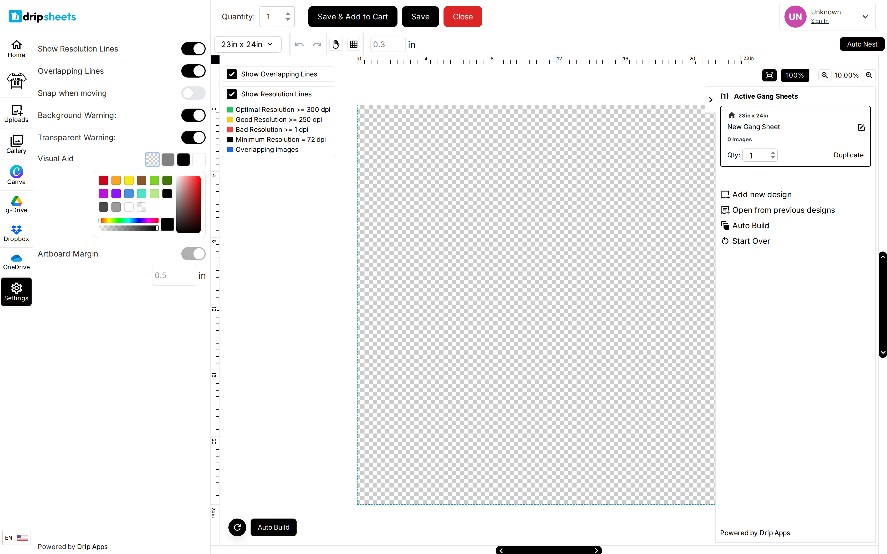Open the Uploads panel

(17, 113)
